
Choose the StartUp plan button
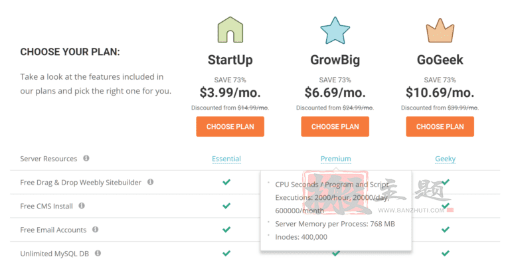pos(230,126)
